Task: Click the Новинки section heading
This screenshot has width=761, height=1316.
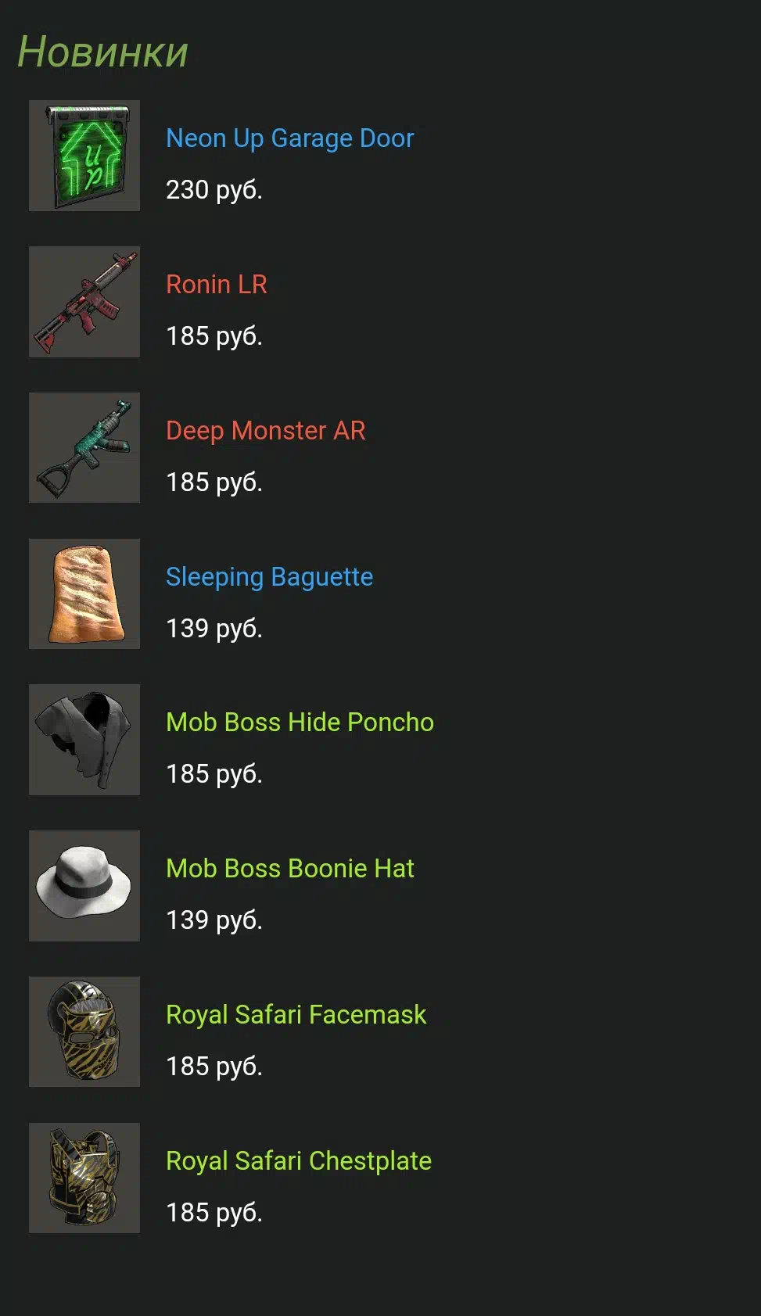Action: tap(103, 52)
